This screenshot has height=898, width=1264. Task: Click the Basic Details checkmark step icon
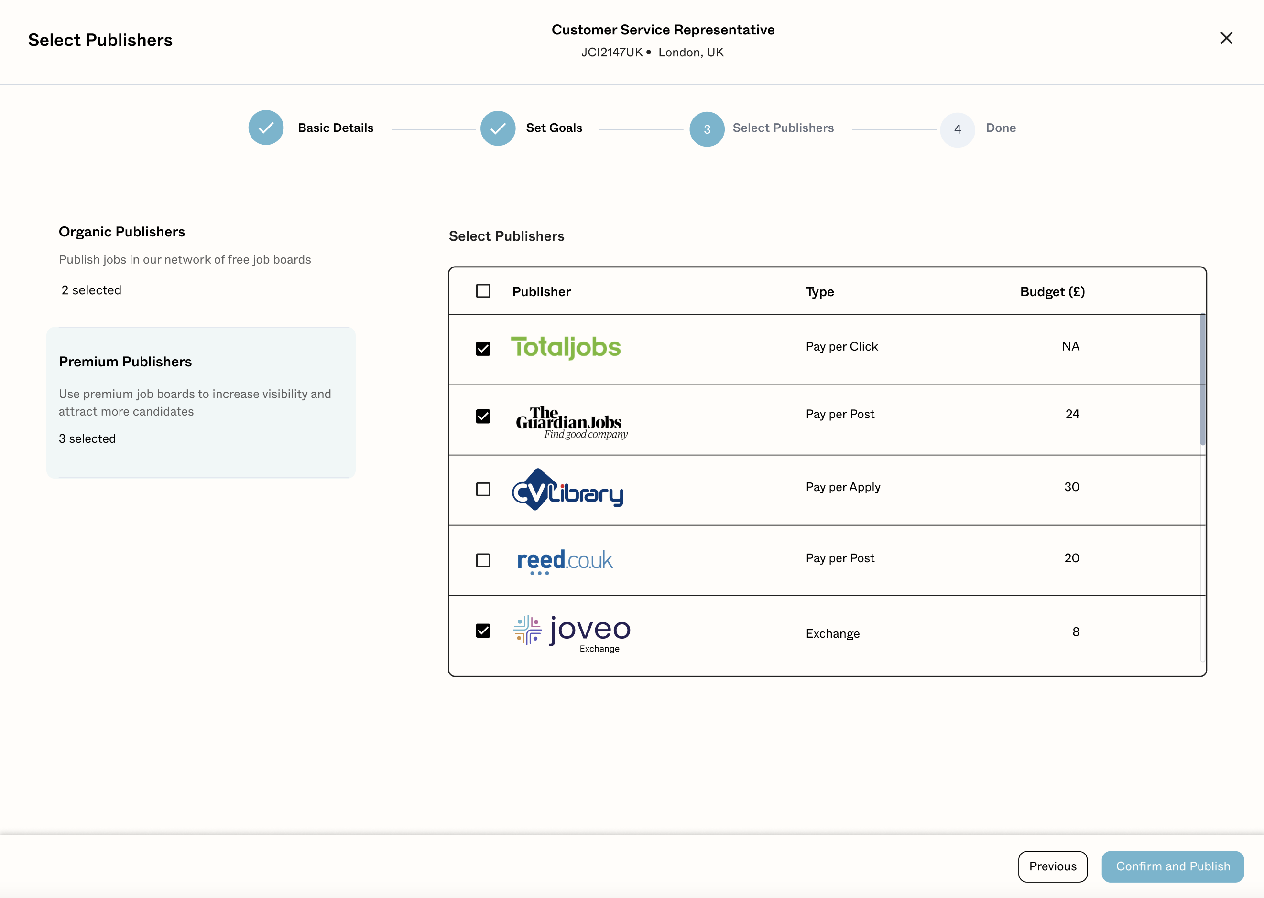point(266,128)
